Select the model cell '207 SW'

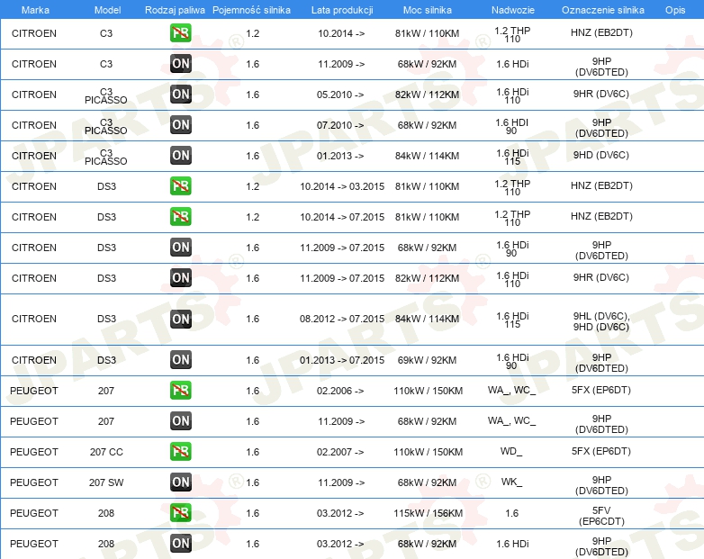pyautogui.click(x=106, y=482)
